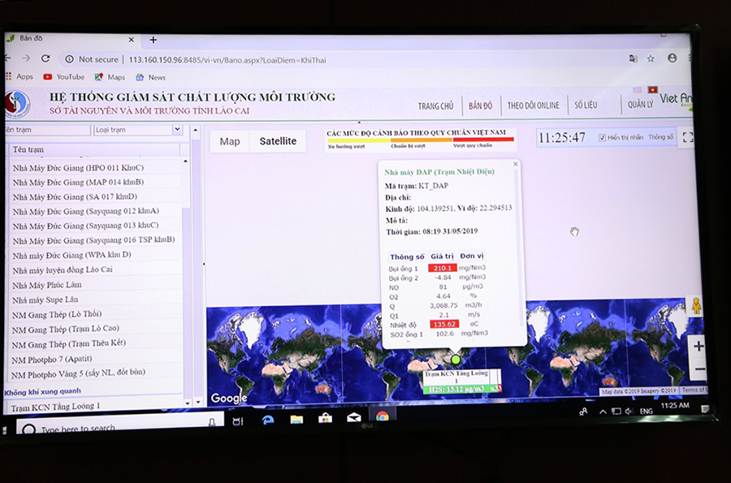Pick up the Street View pegman
The width and height of the screenshot is (731, 483).
pos(696,306)
